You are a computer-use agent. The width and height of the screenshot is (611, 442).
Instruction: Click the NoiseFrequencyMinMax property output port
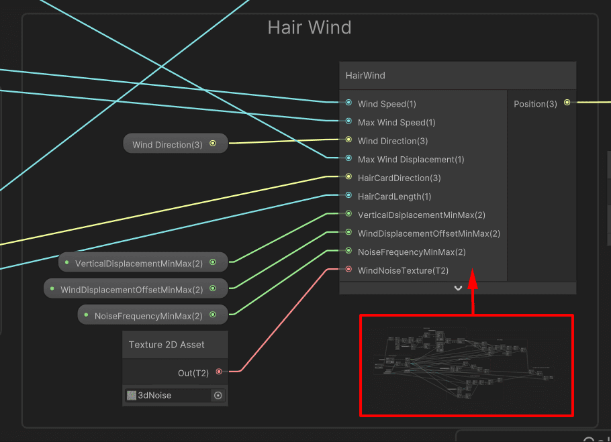[213, 315]
